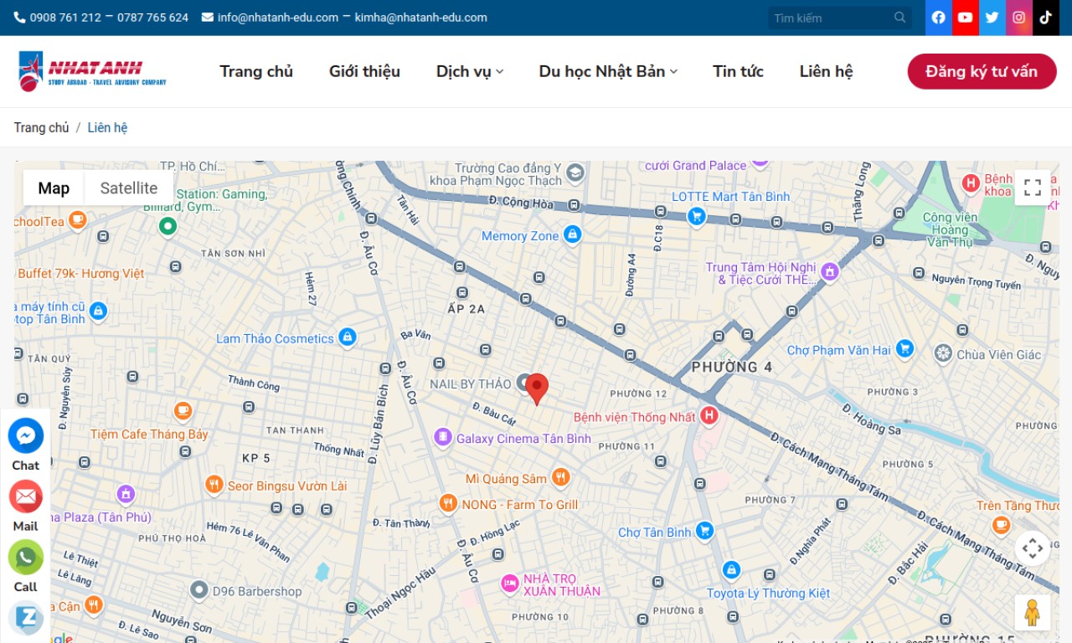Open the WhatsApp Call icon

pyautogui.click(x=26, y=558)
